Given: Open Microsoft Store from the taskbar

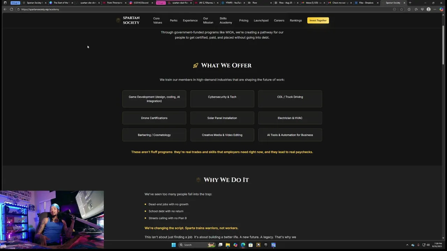Looking at the screenshot, I should 251,245.
